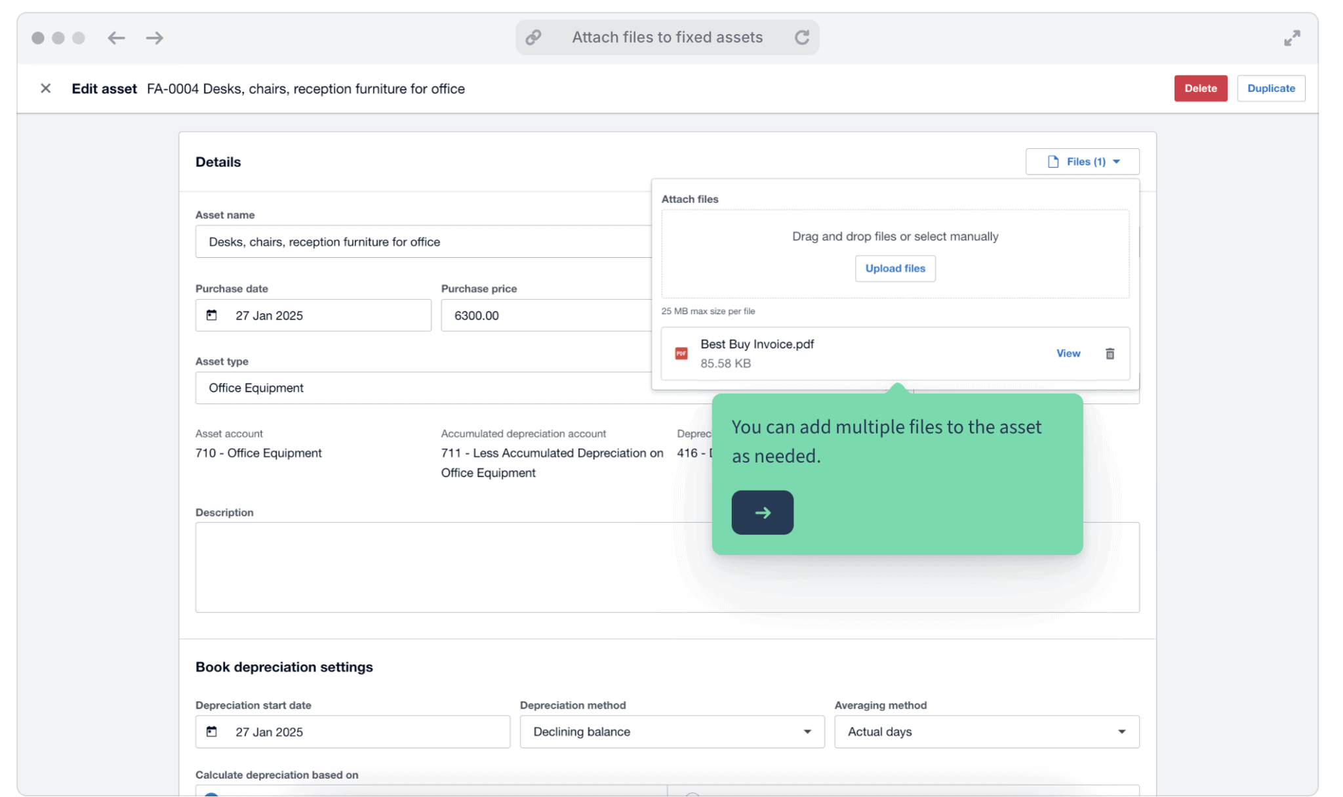1343x797 pixels.
Task: Delete Best Buy Invoice.pdf using the trash icon
Action: click(1110, 354)
